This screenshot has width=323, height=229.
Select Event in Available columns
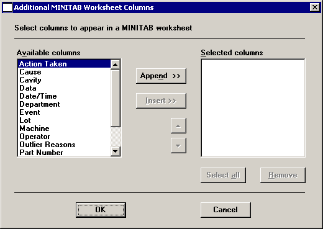(x=65, y=112)
